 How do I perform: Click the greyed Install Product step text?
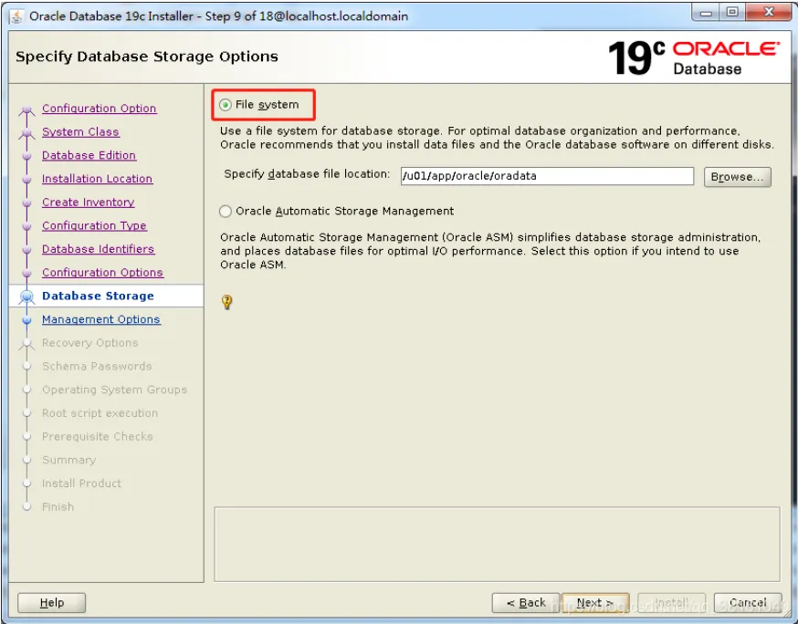pos(81,484)
